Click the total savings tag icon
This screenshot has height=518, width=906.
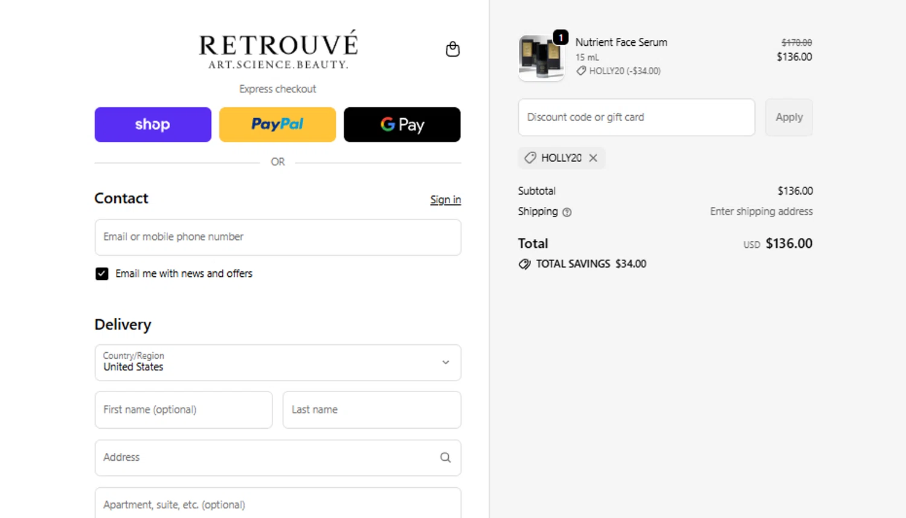pos(524,264)
